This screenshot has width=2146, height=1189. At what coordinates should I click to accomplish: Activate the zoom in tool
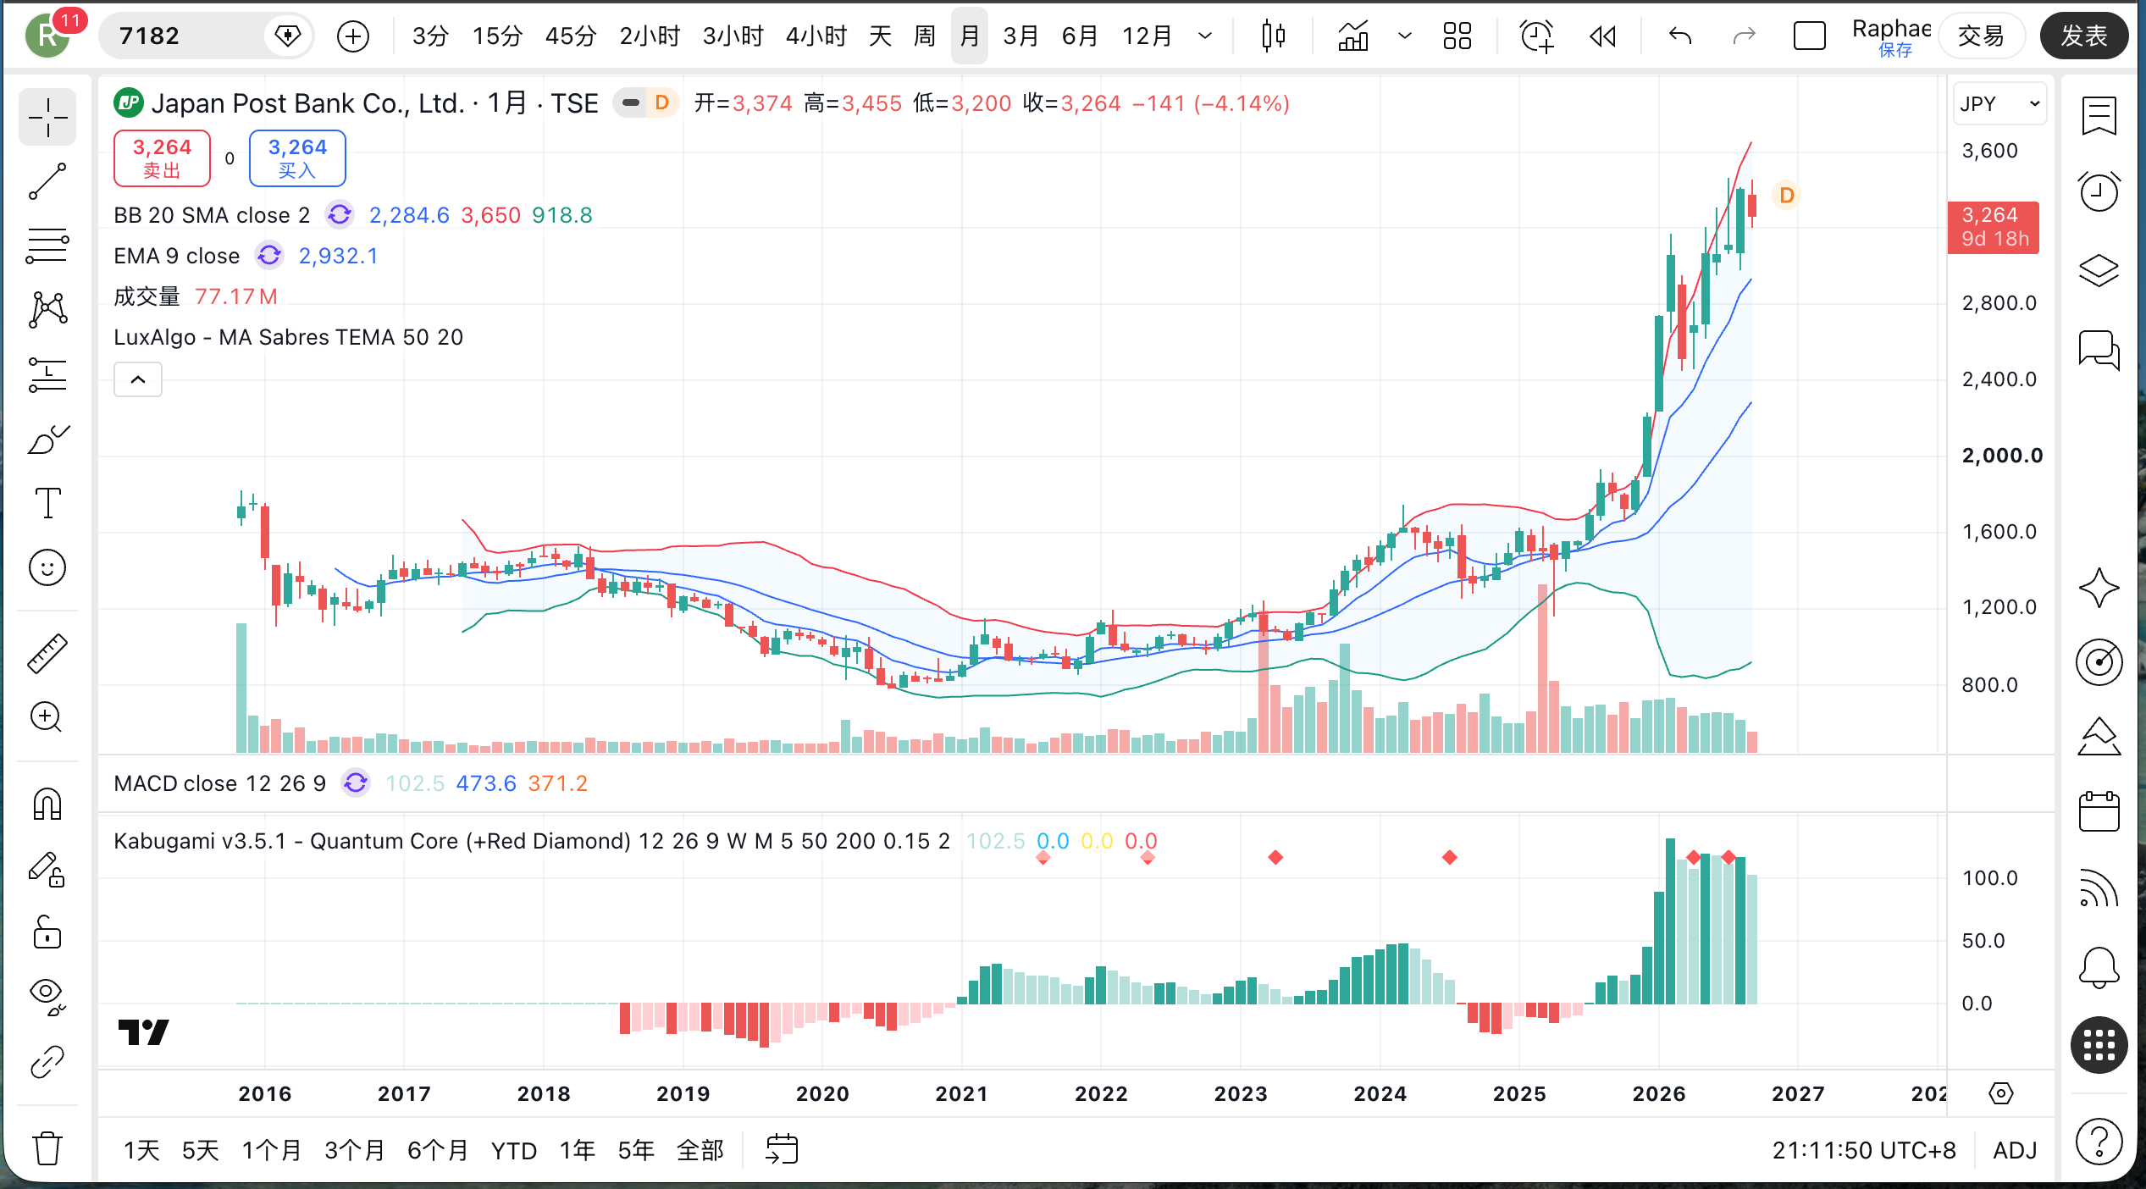[47, 717]
